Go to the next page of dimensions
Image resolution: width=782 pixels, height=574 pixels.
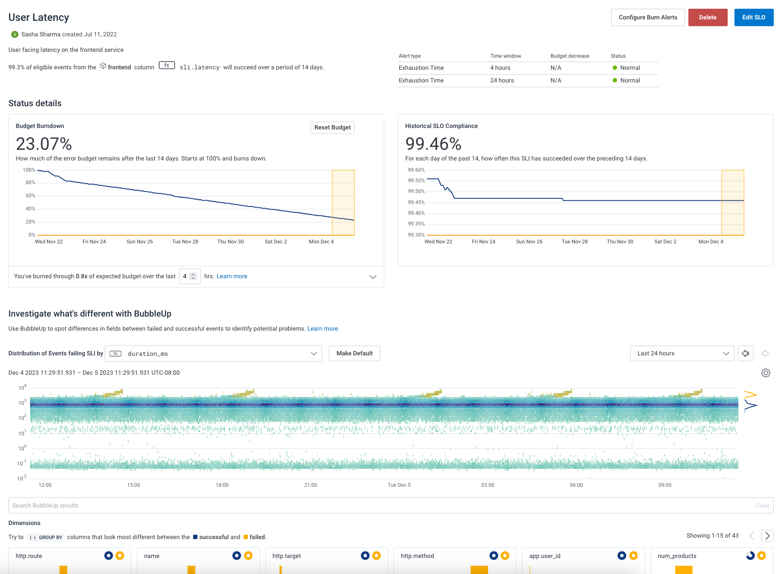767,536
